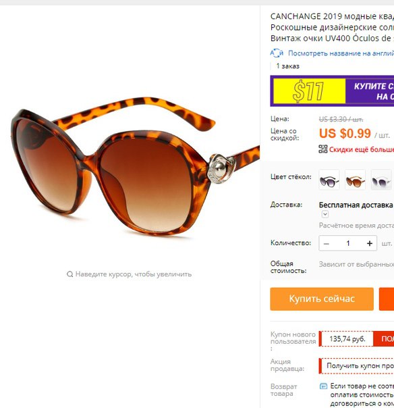394x408 pixels.
Task: Select the brown leopard sunglasses color option
Action: click(x=356, y=180)
